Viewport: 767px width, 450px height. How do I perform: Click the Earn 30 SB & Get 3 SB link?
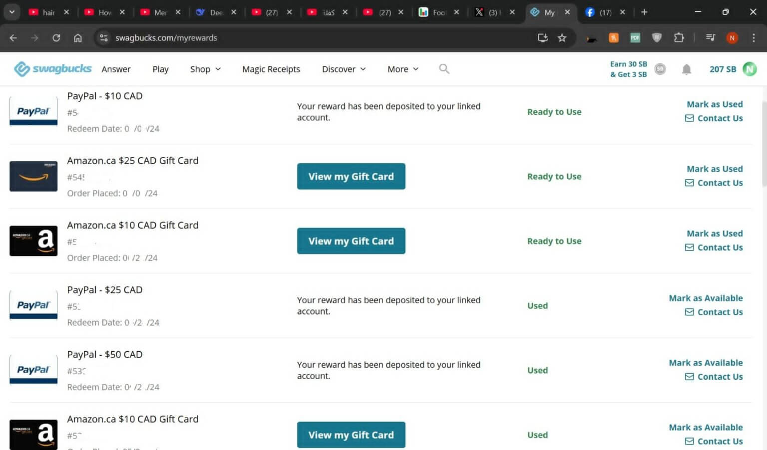click(628, 69)
